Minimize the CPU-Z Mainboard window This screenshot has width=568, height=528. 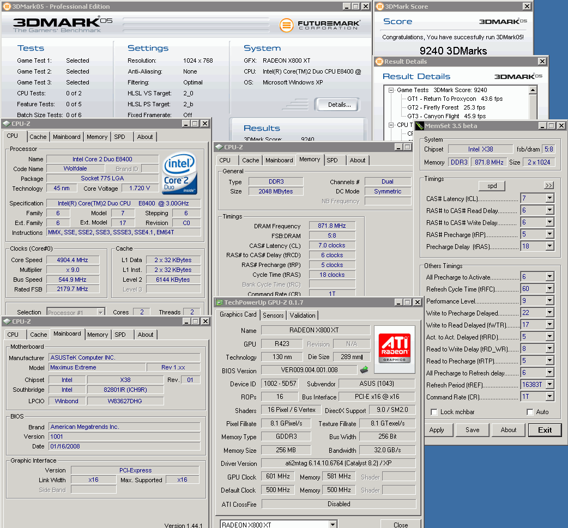point(186,321)
